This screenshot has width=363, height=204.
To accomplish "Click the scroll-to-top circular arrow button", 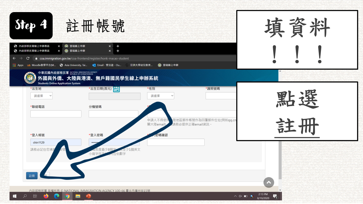I will pyautogui.click(x=269, y=182).
